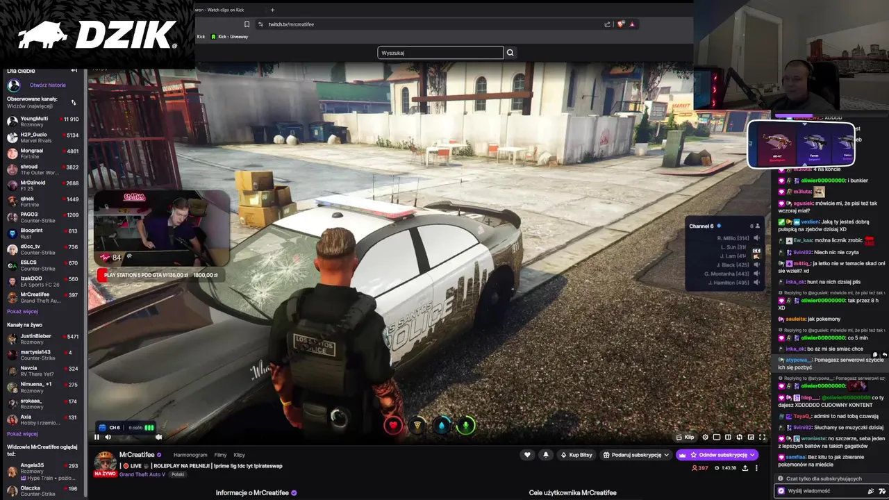Viewport: 889px width, 500px height.
Task: Open the Klipy tab
Action: (x=239, y=455)
